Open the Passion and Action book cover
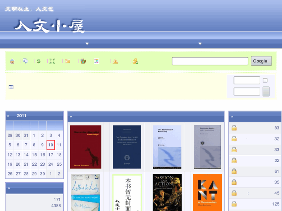The width and height of the screenshot is (282, 211). point(167,192)
